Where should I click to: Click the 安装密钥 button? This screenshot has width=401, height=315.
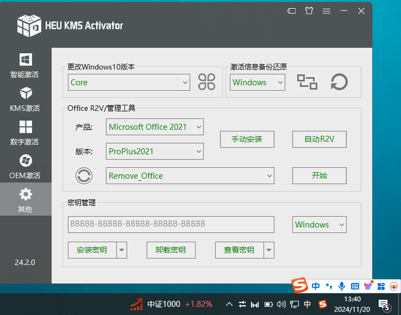pos(92,250)
